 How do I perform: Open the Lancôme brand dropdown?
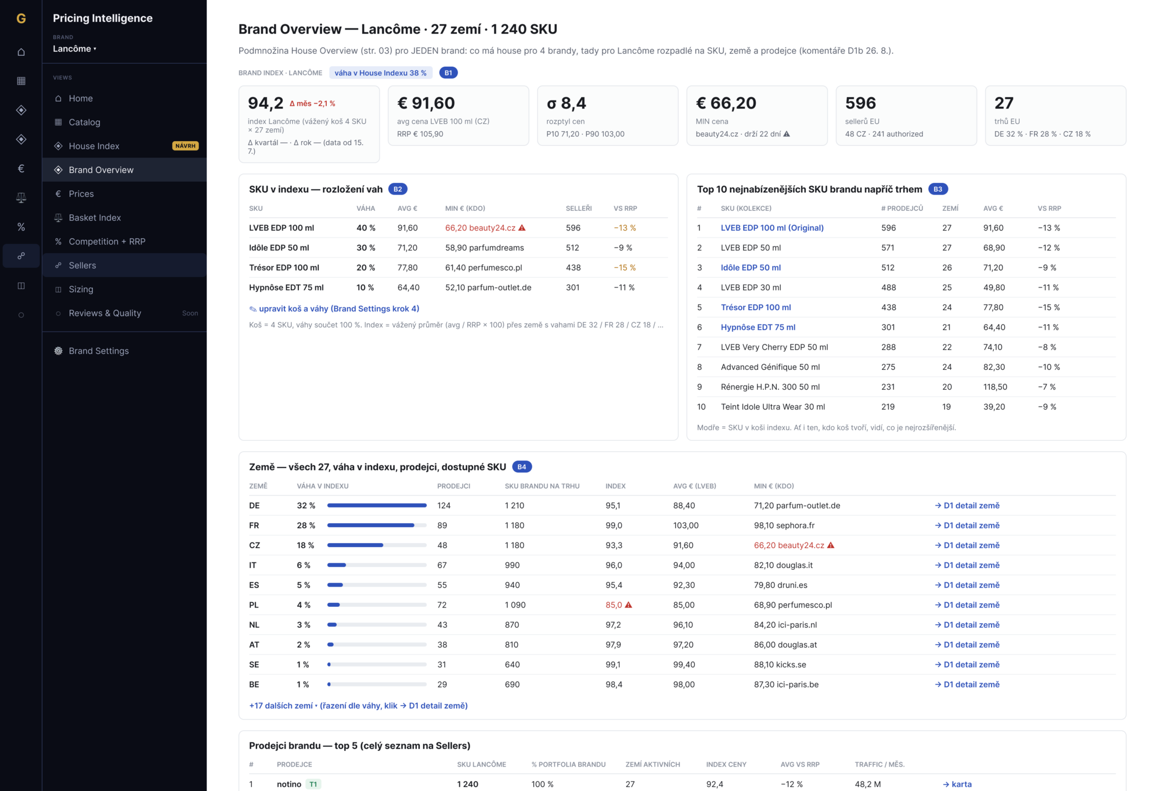[75, 49]
